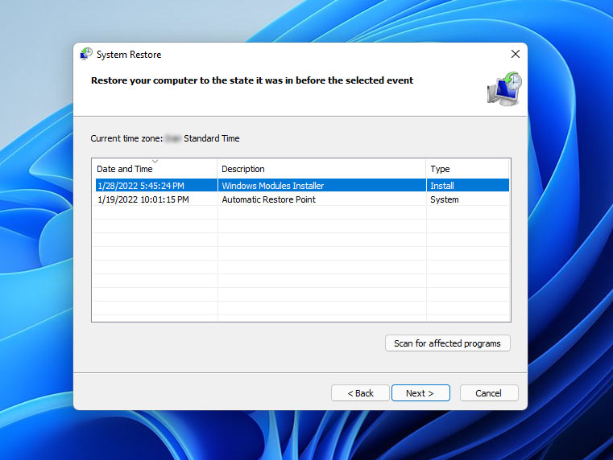Viewport: 613px width, 460px height.
Task: Go back with the Back button
Action: pos(360,393)
